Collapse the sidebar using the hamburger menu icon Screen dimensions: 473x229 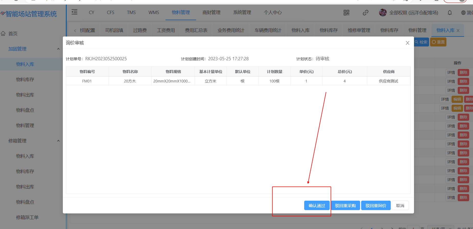pyautogui.click(x=74, y=12)
